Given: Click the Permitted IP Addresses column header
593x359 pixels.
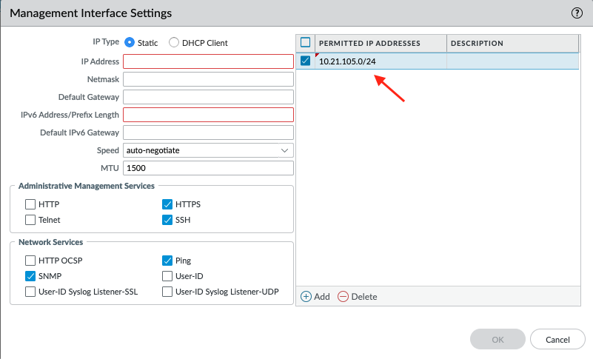Looking at the screenshot, I should (381, 44).
